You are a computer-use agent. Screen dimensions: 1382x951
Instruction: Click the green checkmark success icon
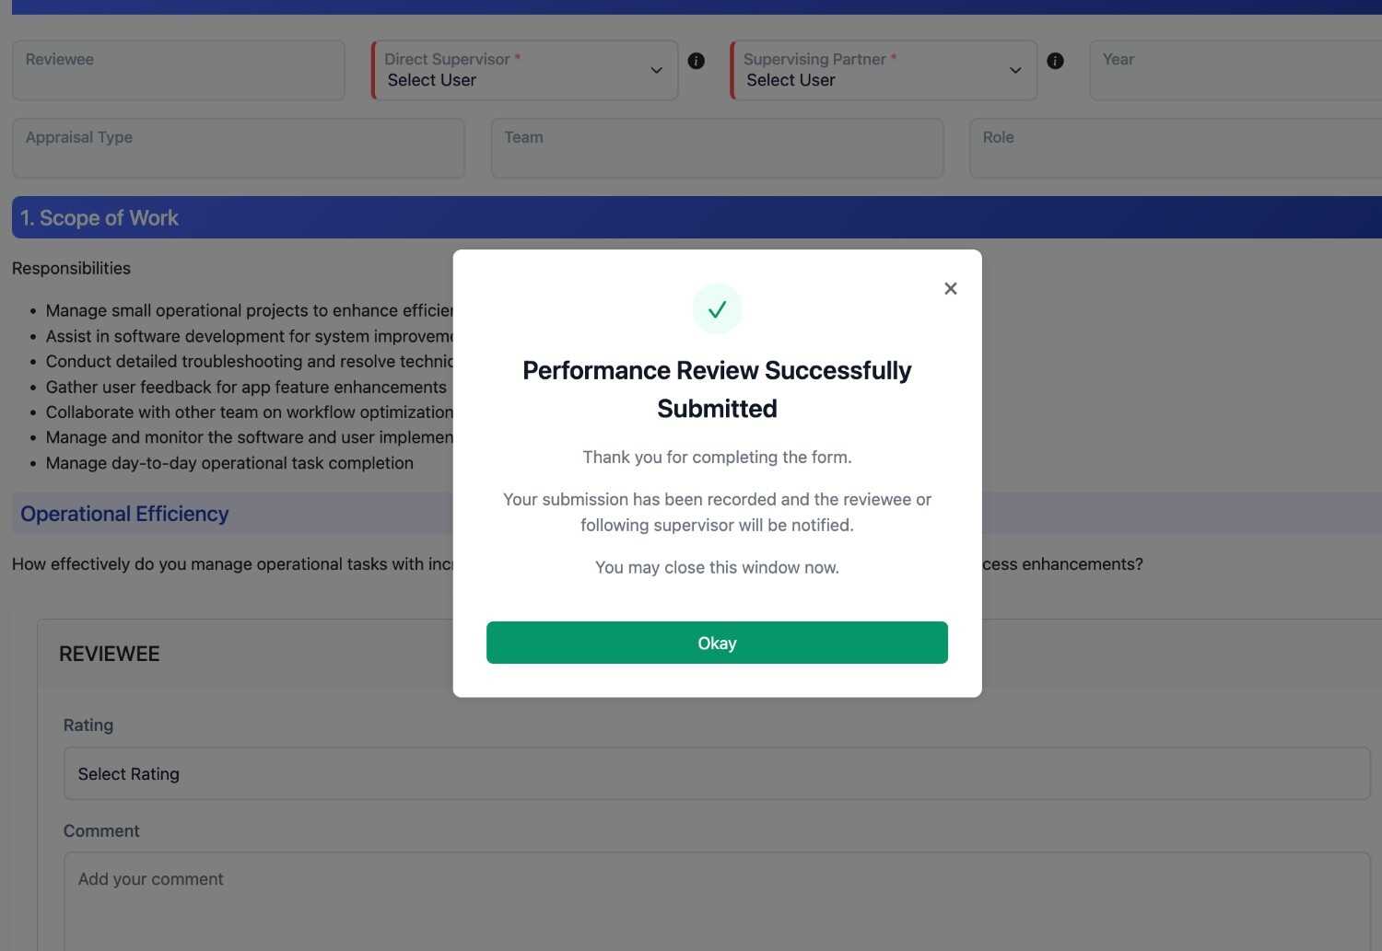coord(717,309)
